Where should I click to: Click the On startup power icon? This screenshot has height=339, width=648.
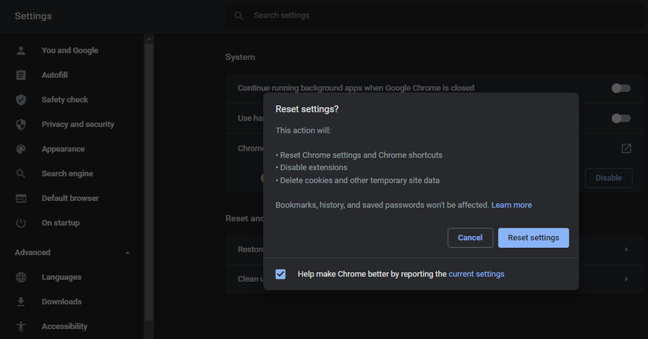[21, 223]
